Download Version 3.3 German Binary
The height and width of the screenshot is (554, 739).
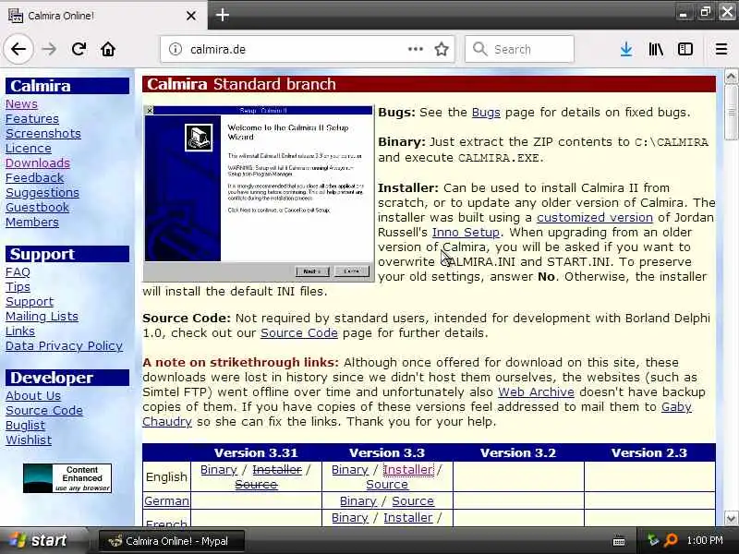click(x=358, y=501)
